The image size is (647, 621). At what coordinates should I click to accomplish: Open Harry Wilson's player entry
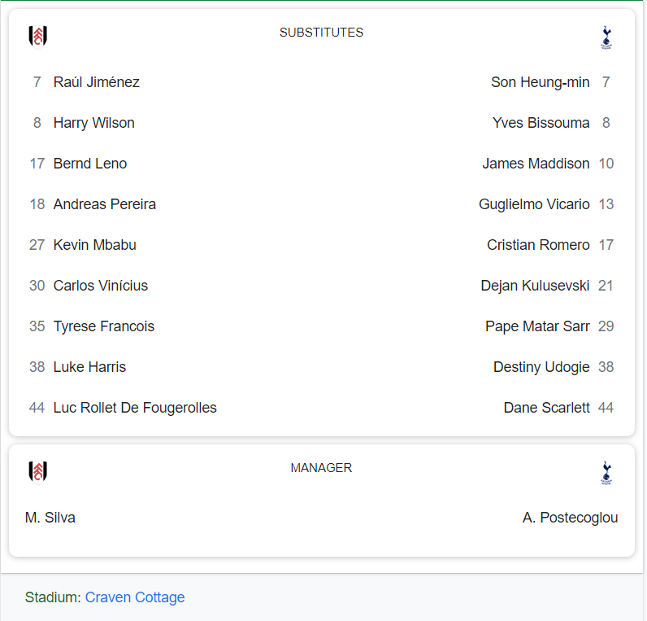(94, 123)
